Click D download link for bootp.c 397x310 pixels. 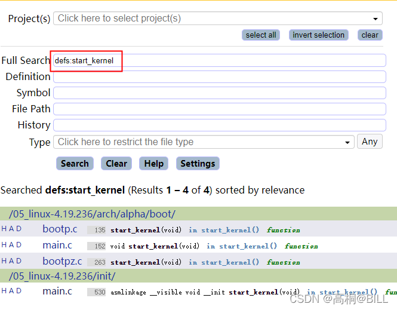coord(19,229)
